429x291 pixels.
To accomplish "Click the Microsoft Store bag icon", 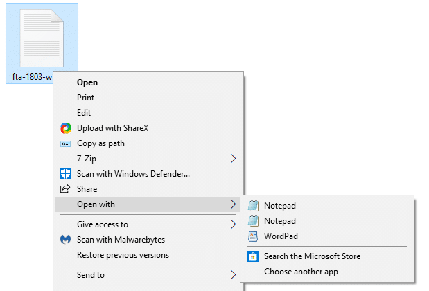I will pos(253,256).
